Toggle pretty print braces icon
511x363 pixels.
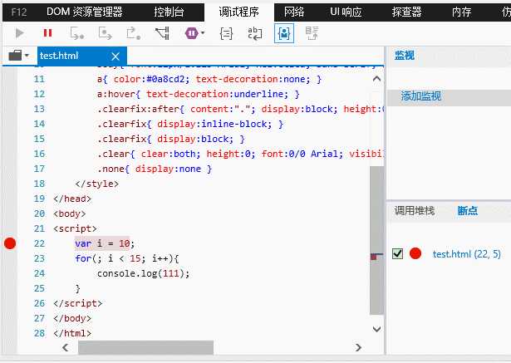click(226, 33)
